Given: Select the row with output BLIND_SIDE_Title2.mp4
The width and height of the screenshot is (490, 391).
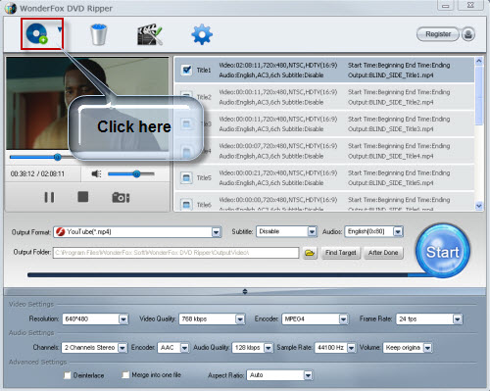Looking at the screenshot, I should coord(324,97).
